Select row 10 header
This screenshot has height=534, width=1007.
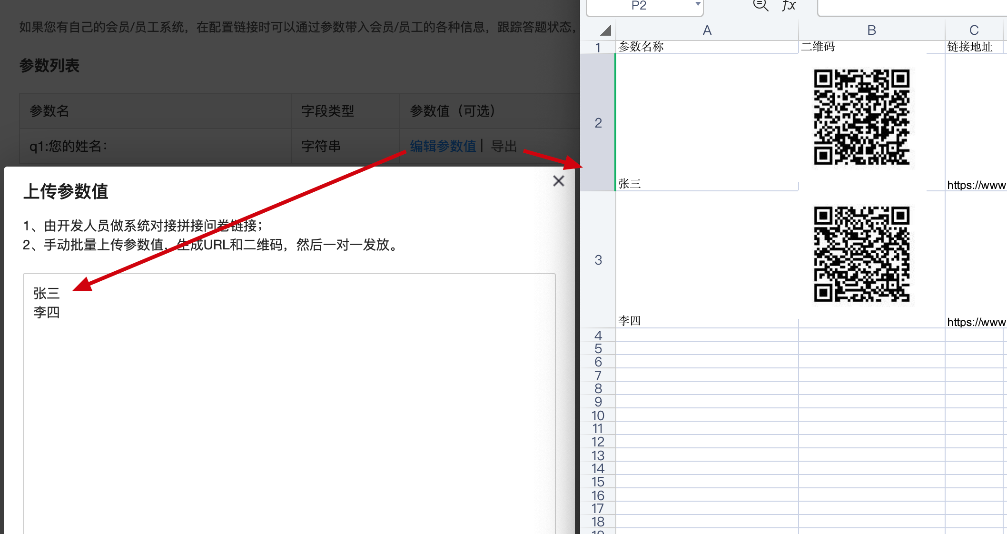click(x=598, y=415)
